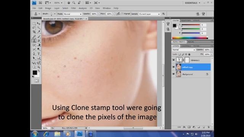This screenshot has width=244, height=137.
Task: Open the File menu
Action: tap(34, 8)
